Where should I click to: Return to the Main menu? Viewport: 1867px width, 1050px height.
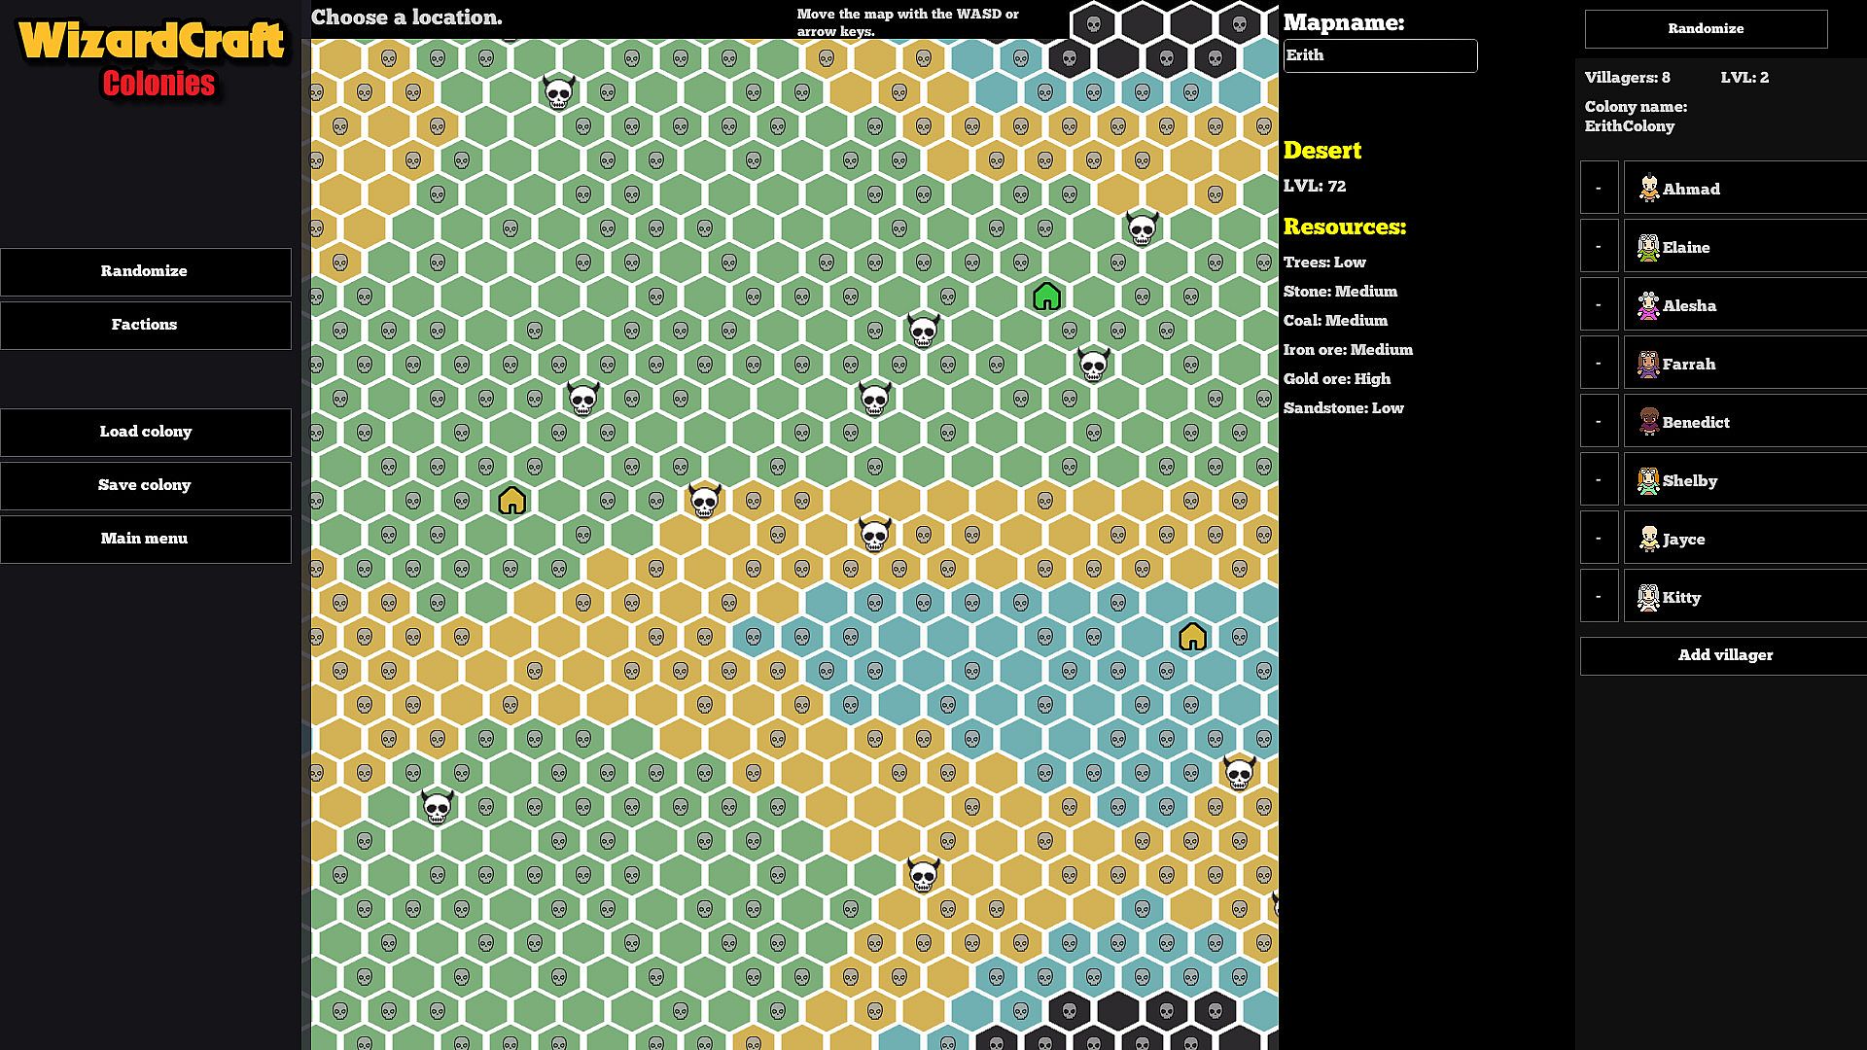tap(145, 539)
